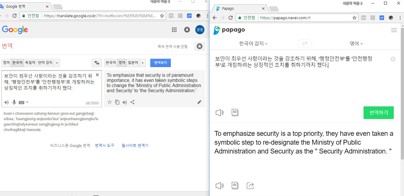Screen dimensions: 404x196
Task: Click PDF extension icon in Papago window
Action: click(x=373, y=18)
